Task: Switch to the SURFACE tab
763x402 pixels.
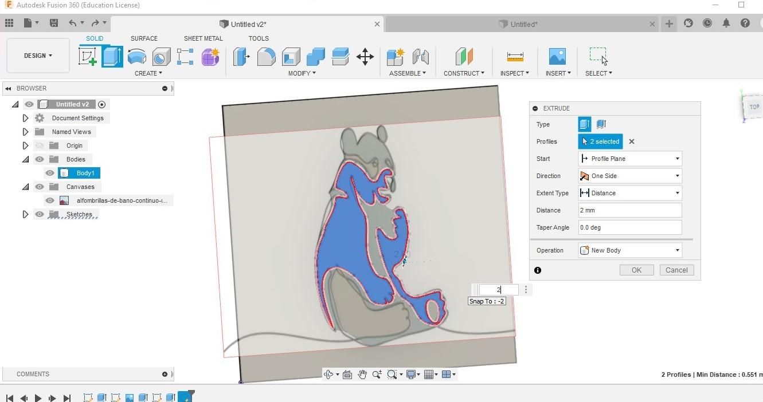Action: tap(144, 38)
